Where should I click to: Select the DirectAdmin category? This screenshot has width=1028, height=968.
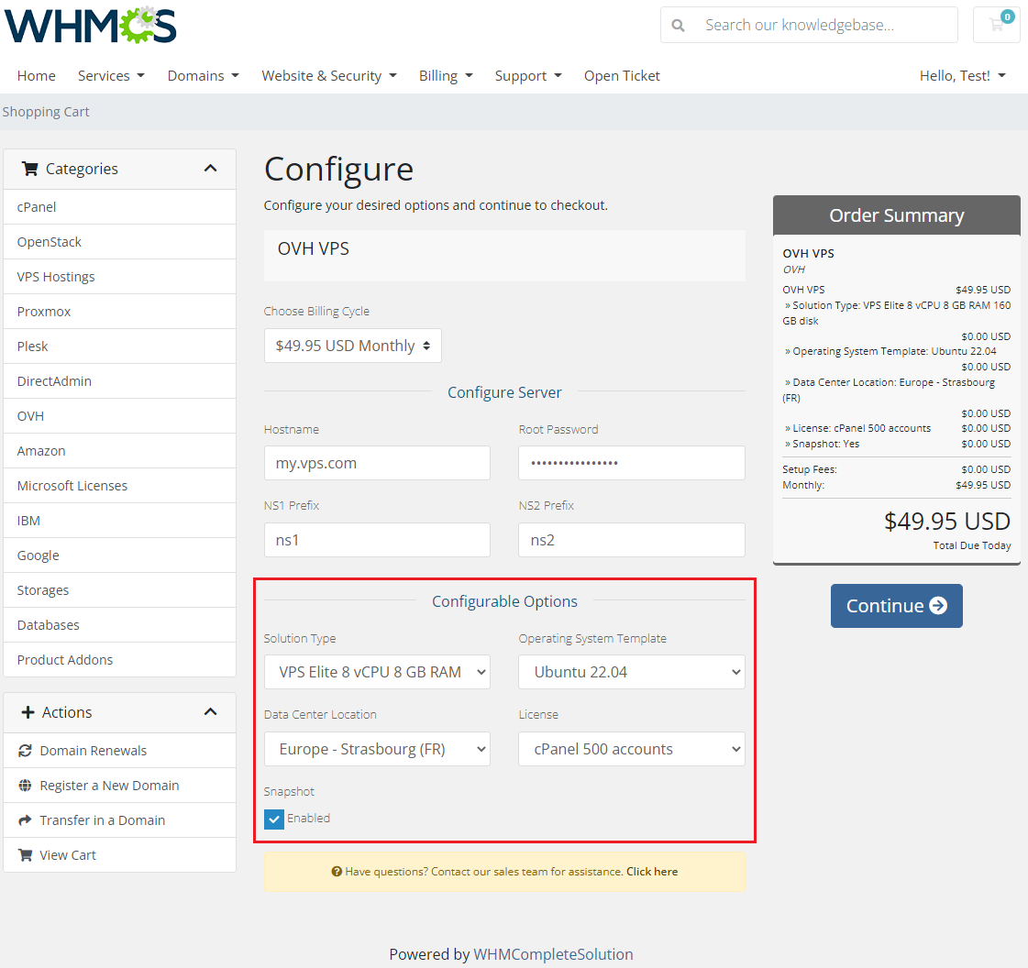119,380
